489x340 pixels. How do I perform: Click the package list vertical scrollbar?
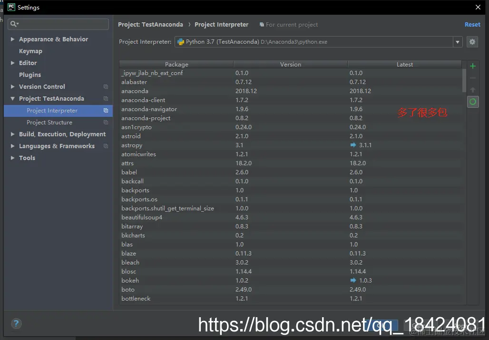[464, 81]
